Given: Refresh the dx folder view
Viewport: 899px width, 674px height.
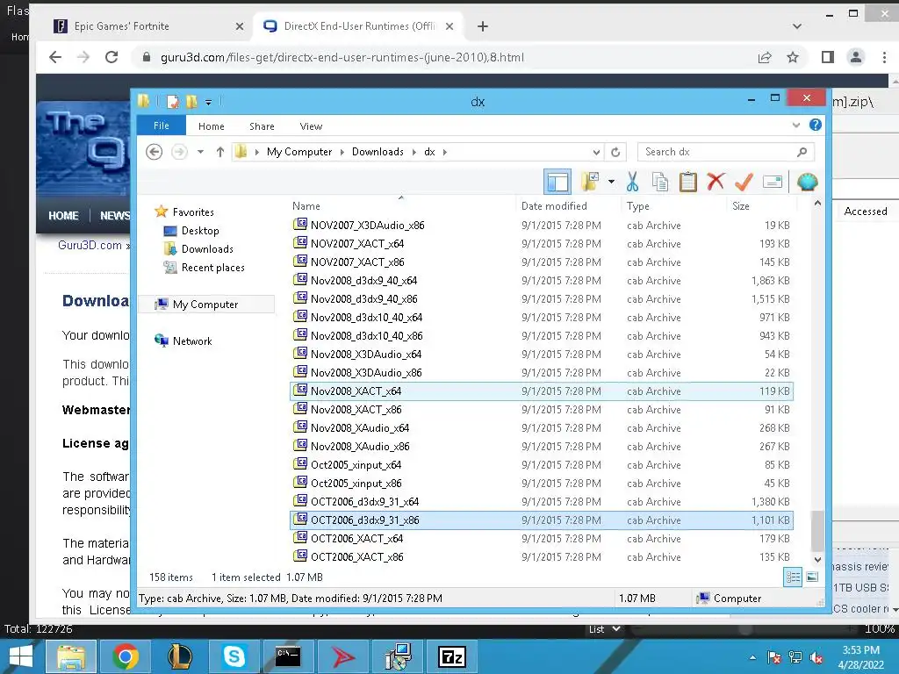Looking at the screenshot, I should tap(615, 152).
